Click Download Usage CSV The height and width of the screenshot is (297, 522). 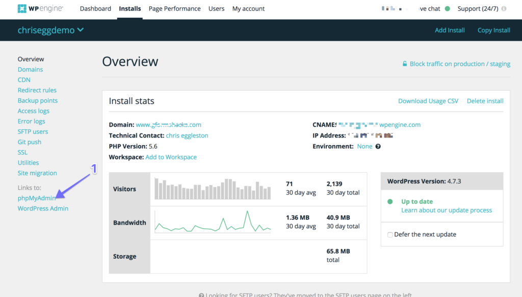click(428, 101)
